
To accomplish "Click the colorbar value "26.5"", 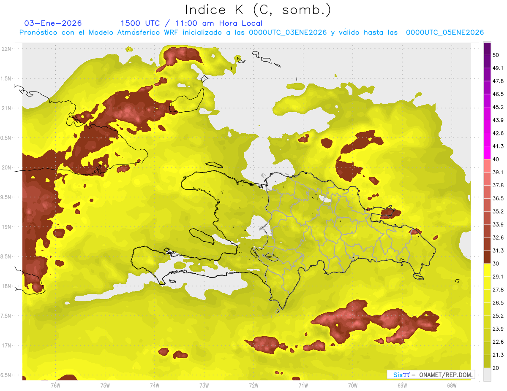I will tap(498, 302).
